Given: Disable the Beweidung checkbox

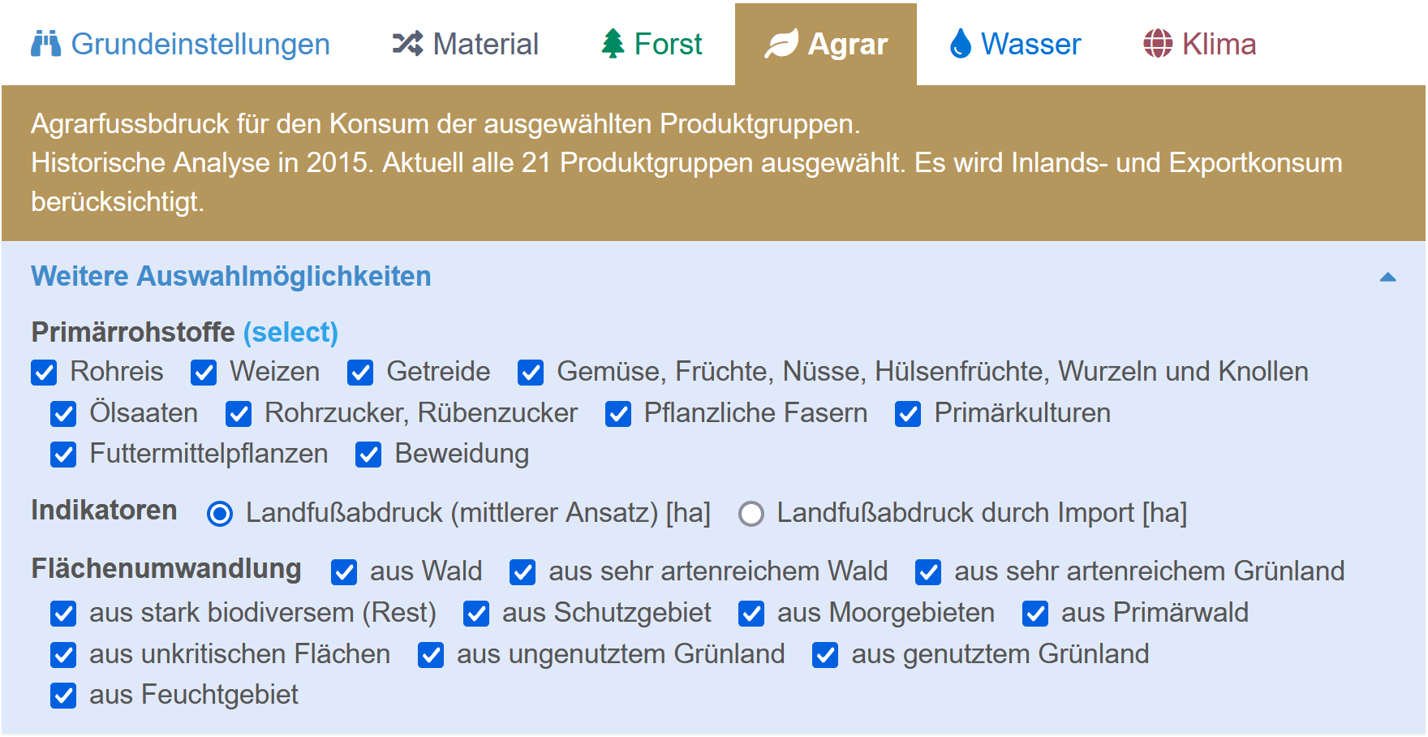Looking at the screenshot, I should click(368, 455).
